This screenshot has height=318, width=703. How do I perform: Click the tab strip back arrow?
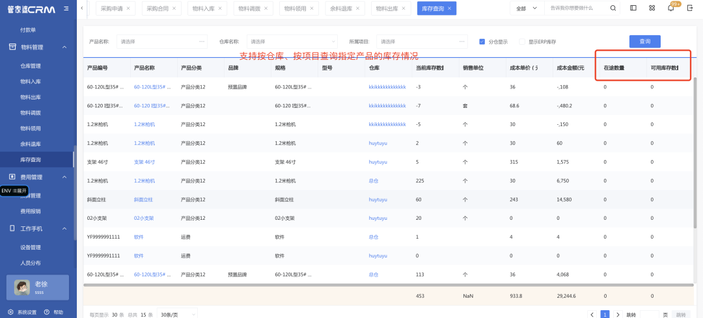coord(81,8)
